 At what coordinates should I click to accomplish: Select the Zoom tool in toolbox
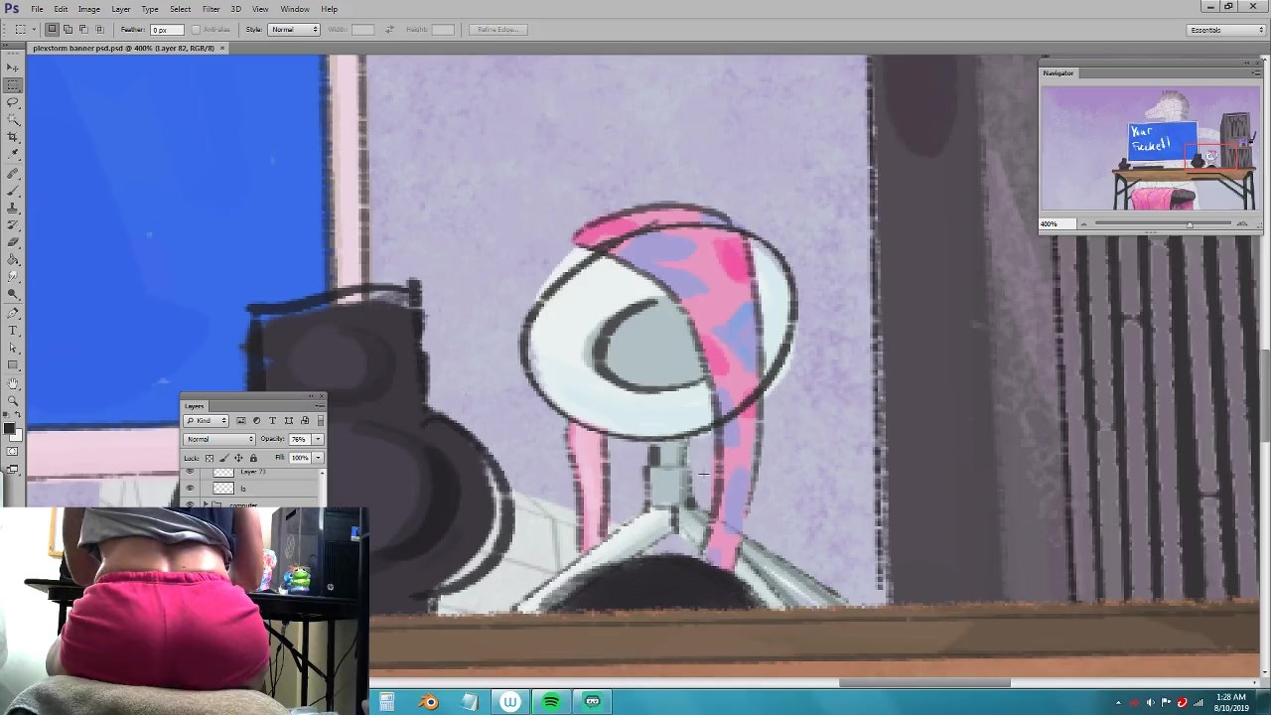click(x=13, y=400)
